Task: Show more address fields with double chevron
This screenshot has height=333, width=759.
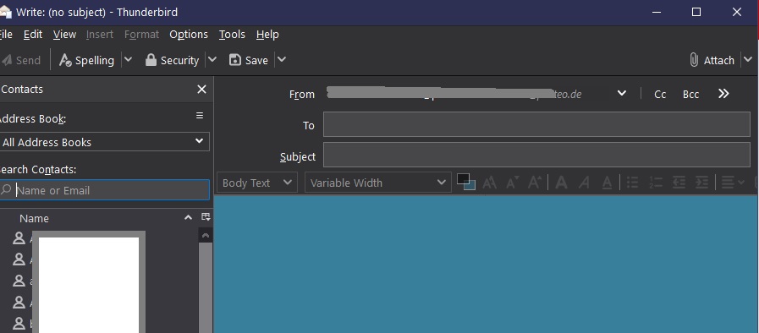Action: click(x=723, y=94)
